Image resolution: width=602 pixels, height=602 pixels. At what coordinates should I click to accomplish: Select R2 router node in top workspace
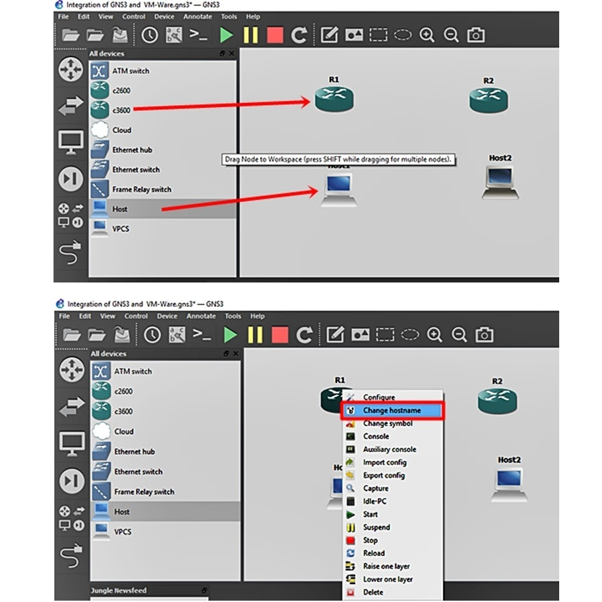coord(488,100)
